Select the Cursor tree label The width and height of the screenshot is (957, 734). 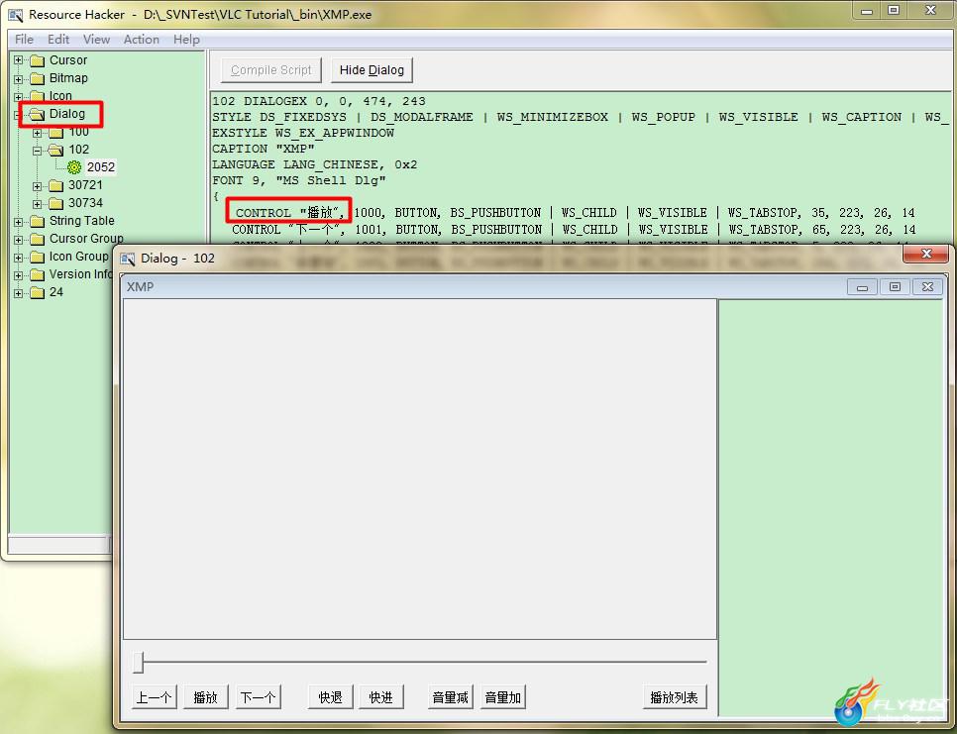[x=68, y=60]
